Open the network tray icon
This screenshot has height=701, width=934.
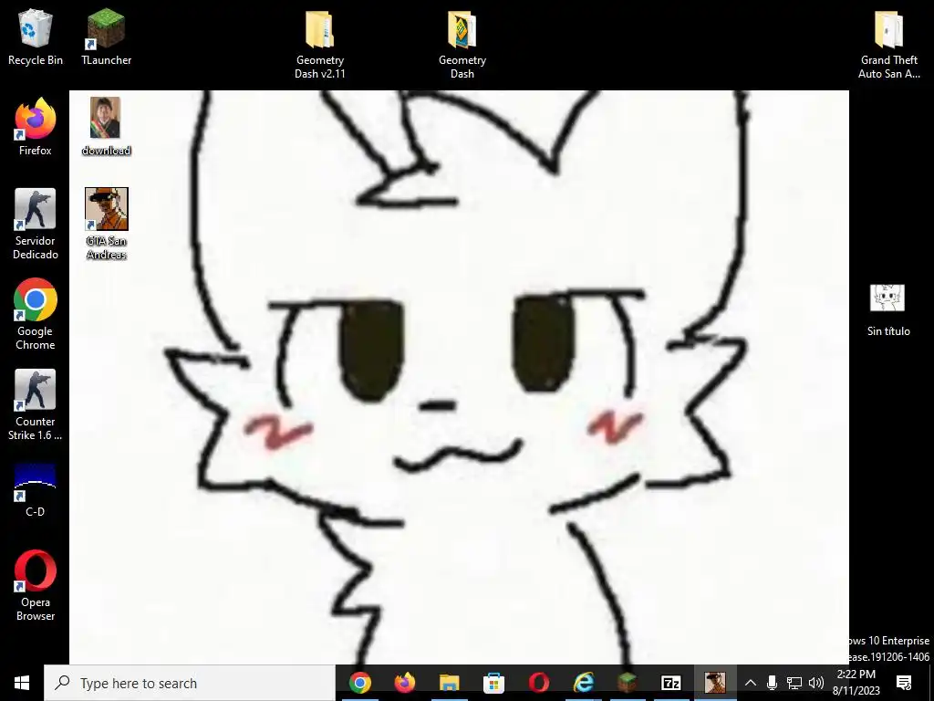[x=794, y=683]
